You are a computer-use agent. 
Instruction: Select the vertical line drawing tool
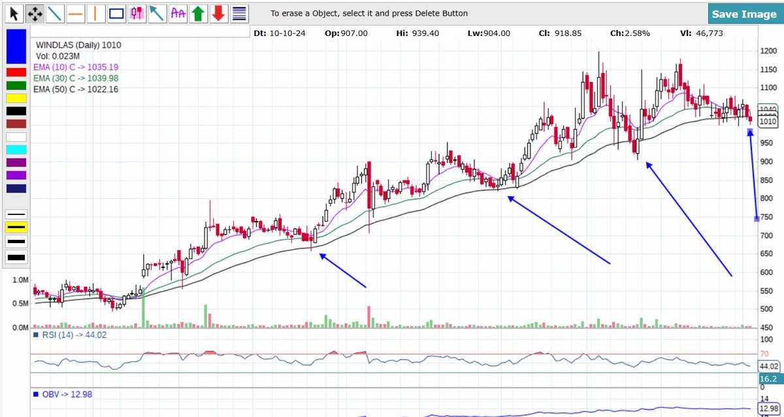pyautogui.click(x=96, y=13)
